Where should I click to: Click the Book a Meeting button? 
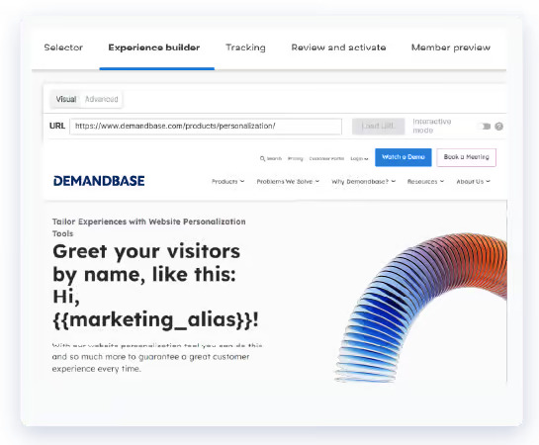466,157
